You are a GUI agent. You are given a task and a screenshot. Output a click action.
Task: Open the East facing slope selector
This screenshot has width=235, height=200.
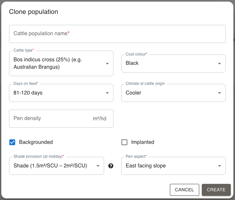[169, 166]
